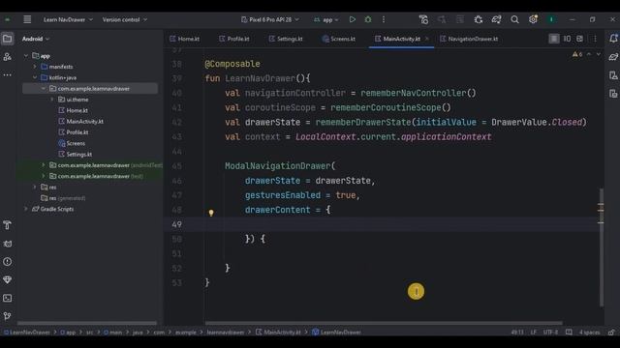This screenshot has height=348, width=620.
Task: Open the Resource Manager sidebar icon
Action: (x=7, y=57)
